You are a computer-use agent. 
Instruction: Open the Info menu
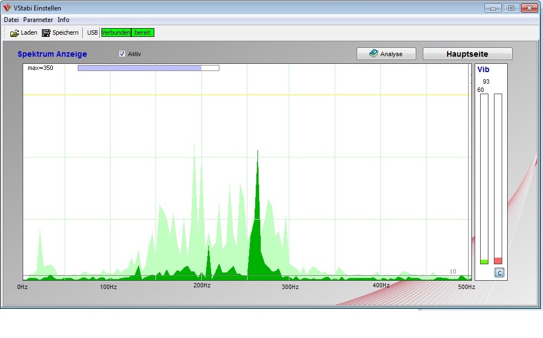pos(63,20)
